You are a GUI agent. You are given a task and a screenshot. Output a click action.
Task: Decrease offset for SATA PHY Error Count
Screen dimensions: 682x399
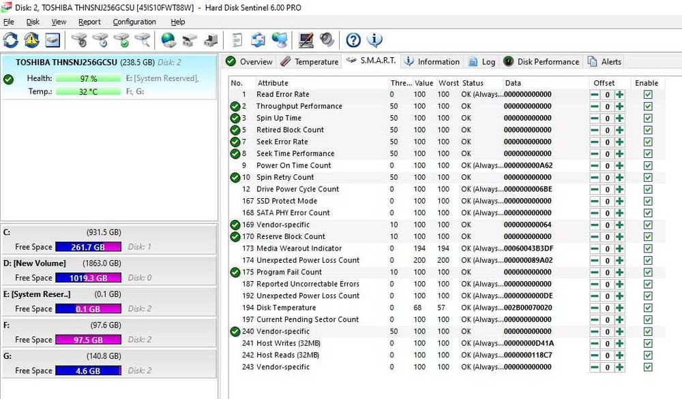pyautogui.click(x=595, y=213)
